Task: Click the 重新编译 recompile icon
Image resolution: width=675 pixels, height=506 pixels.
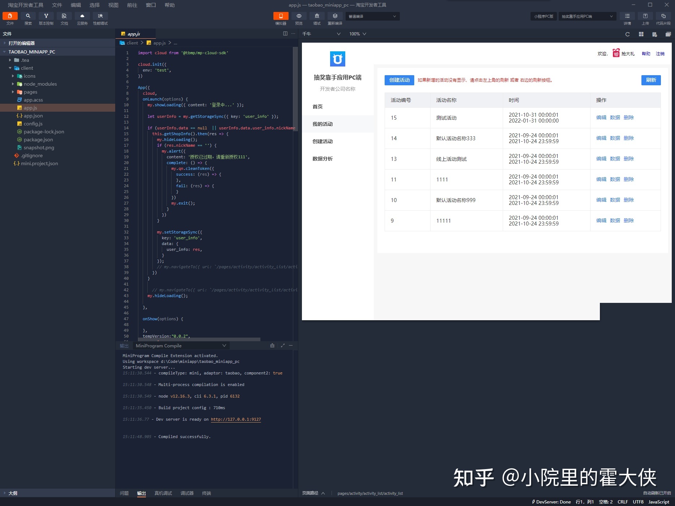Action: [335, 16]
